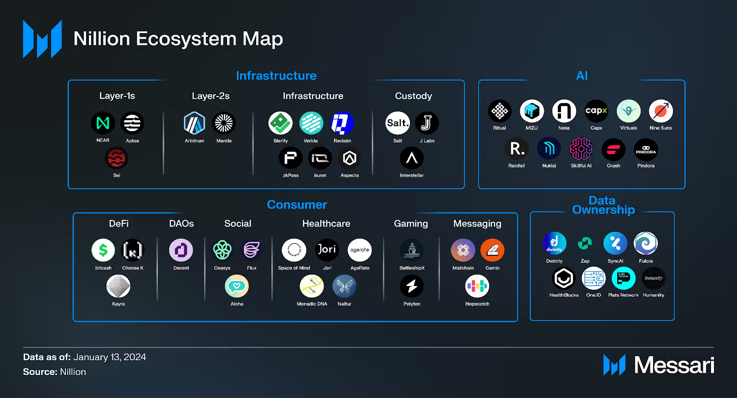Select the Pindora logo

click(646, 150)
